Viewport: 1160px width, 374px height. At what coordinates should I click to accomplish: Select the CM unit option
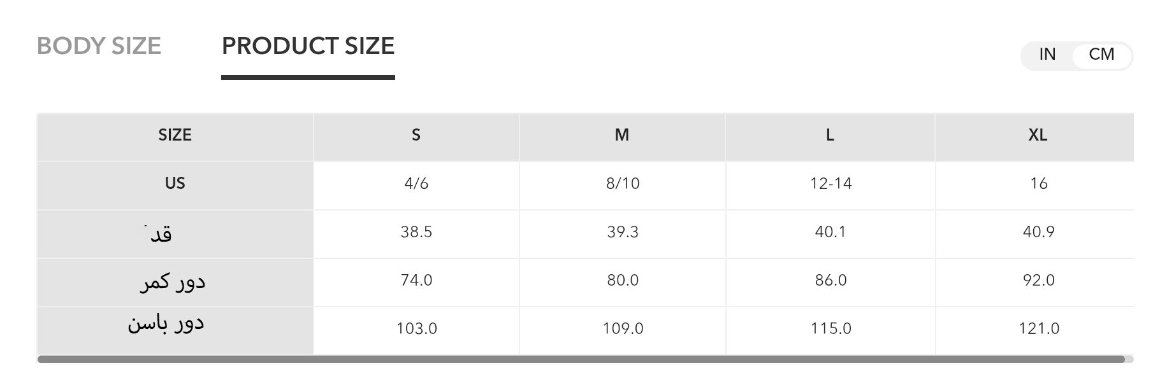point(1101,55)
